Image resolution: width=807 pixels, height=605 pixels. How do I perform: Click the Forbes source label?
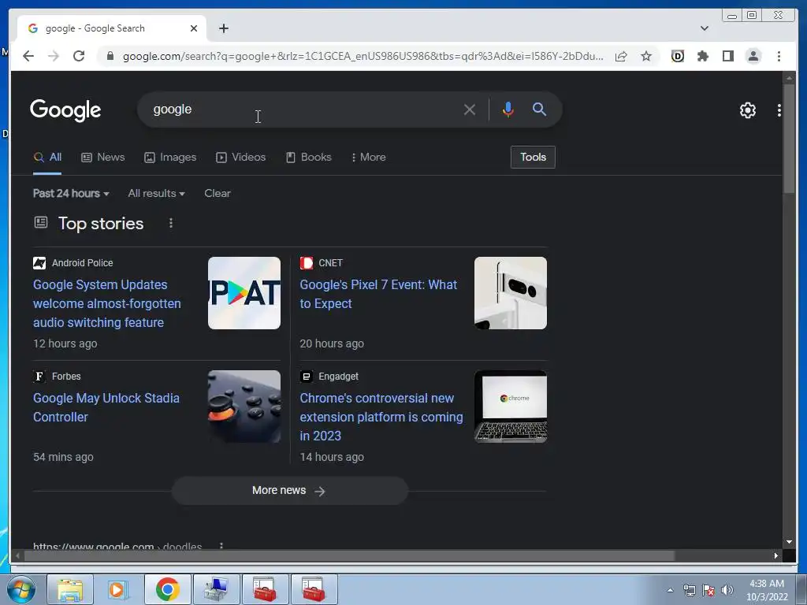point(66,377)
